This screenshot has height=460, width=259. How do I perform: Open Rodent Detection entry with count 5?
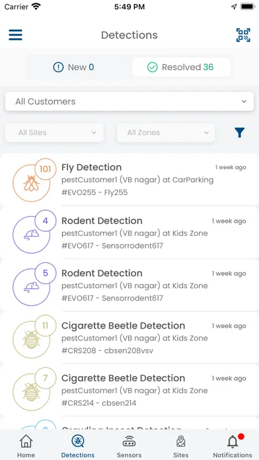(129, 285)
